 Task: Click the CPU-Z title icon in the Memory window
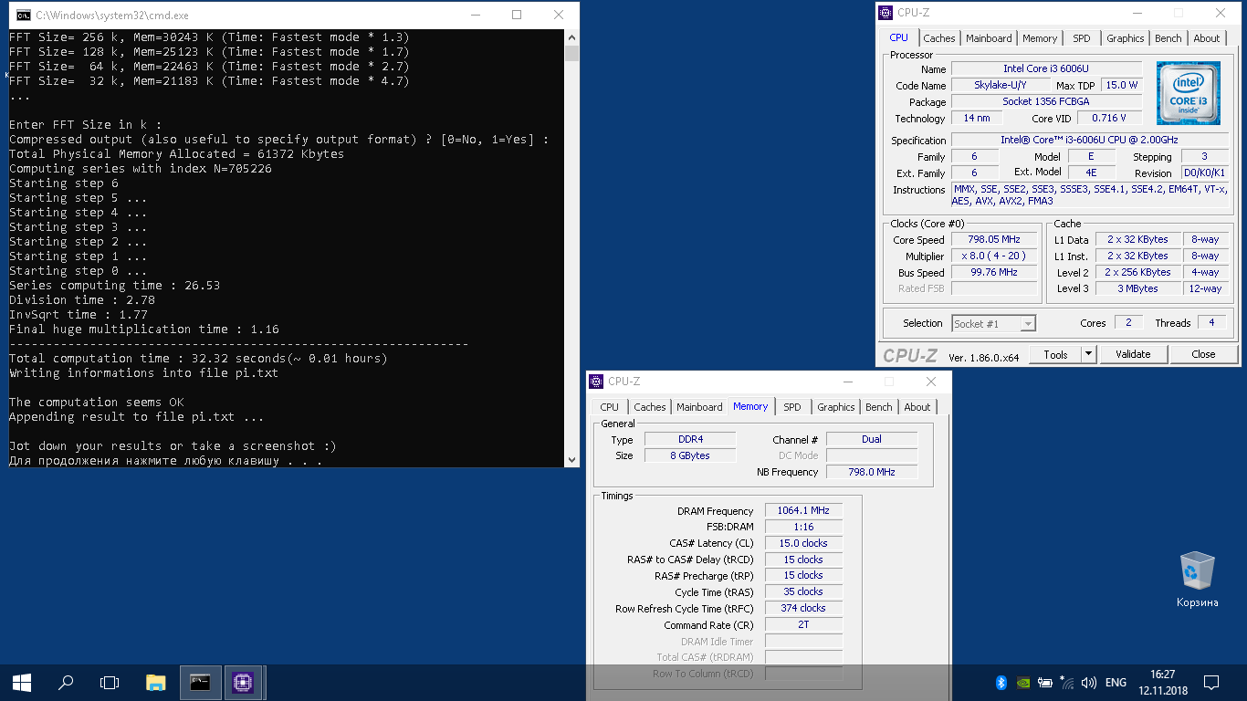pyautogui.click(x=597, y=382)
